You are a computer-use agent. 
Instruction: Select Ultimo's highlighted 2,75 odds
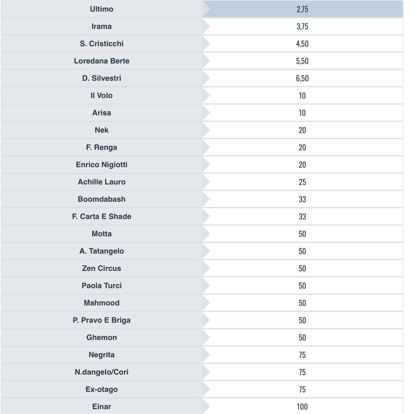point(302,9)
